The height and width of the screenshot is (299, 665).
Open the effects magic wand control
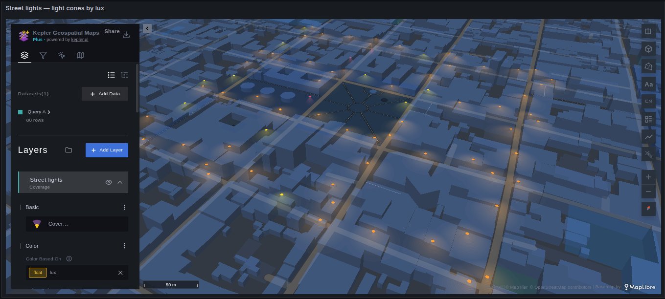click(648, 154)
